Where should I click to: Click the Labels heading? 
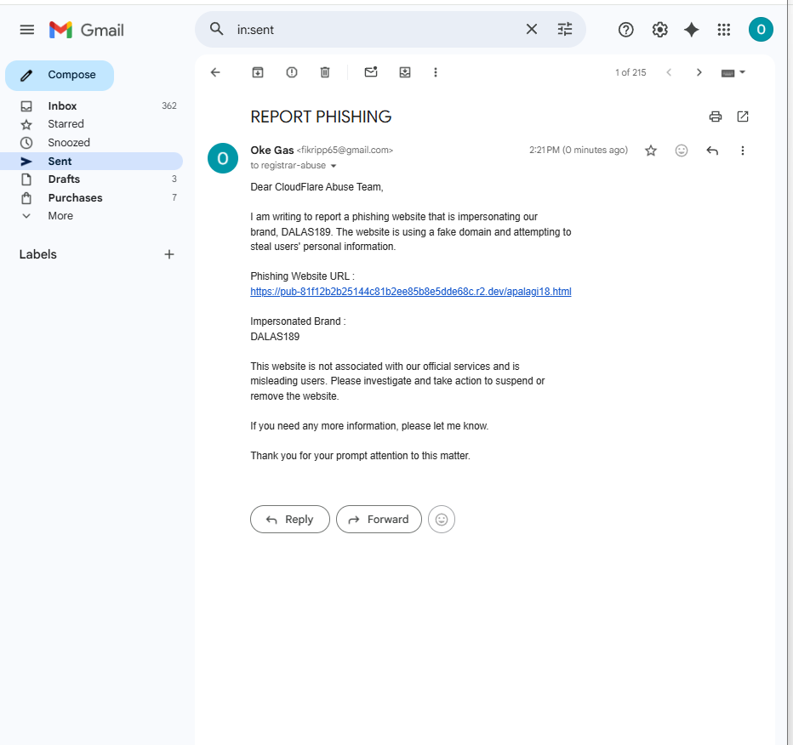click(x=38, y=254)
